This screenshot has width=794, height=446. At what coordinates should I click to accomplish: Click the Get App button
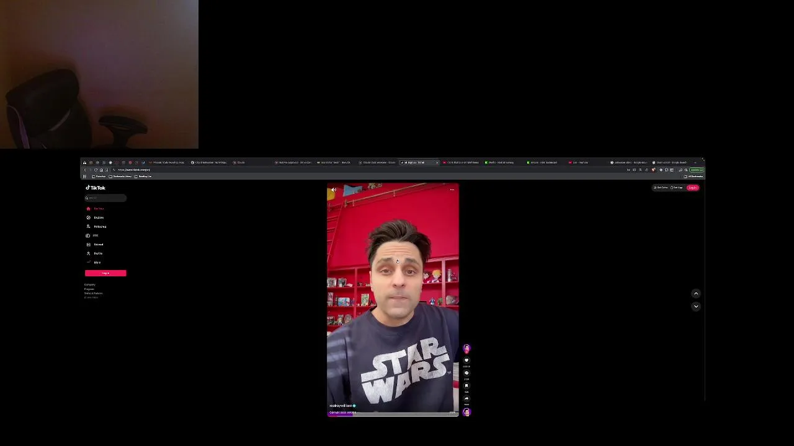(x=676, y=188)
